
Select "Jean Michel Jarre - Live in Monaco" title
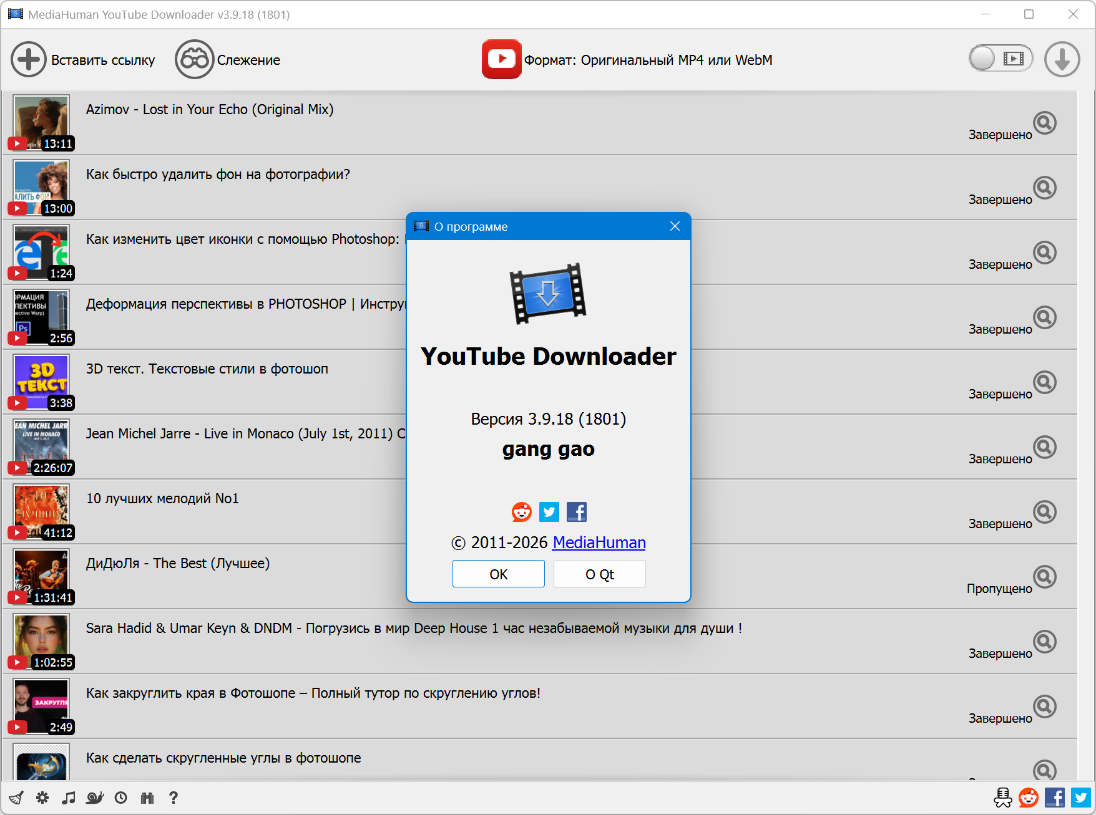pos(246,433)
